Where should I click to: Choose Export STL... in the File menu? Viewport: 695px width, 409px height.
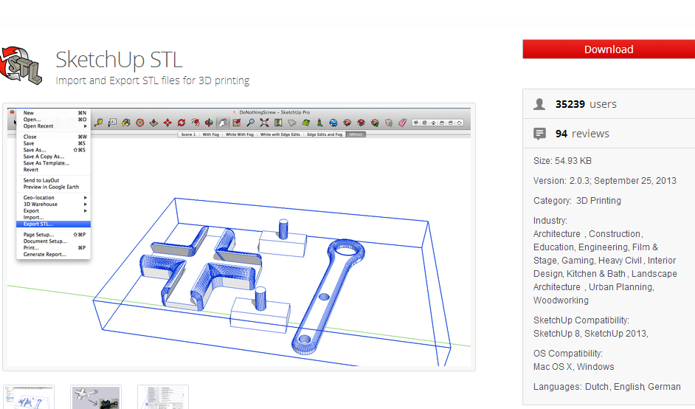(x=53, y=224)
